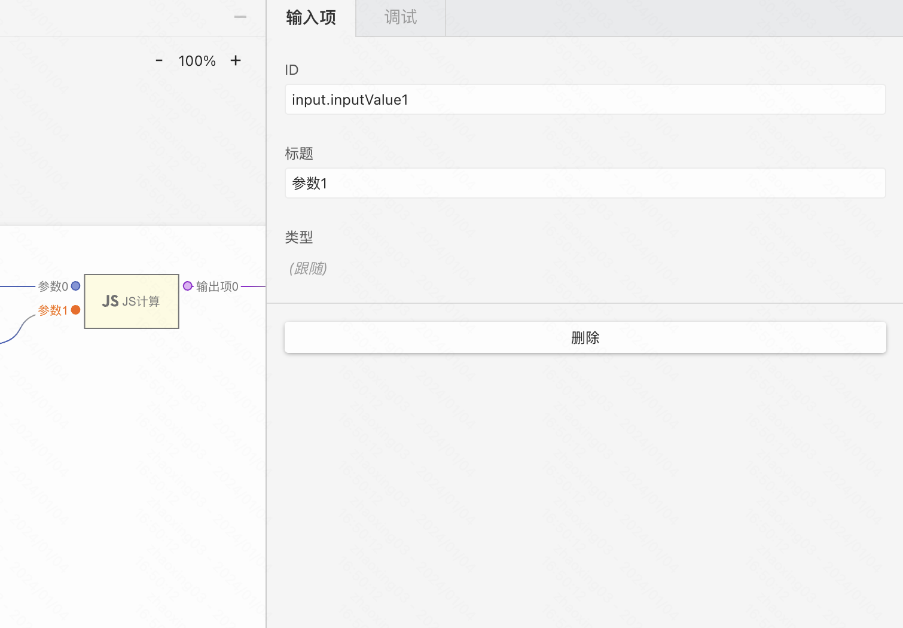Click the orange 参数1 input port dot
The image size is (903, 628).
(76, 310)
